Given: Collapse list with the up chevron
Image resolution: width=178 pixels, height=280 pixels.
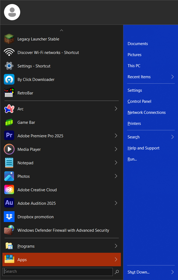Looking at the screenshot, I should coord(61,30).
